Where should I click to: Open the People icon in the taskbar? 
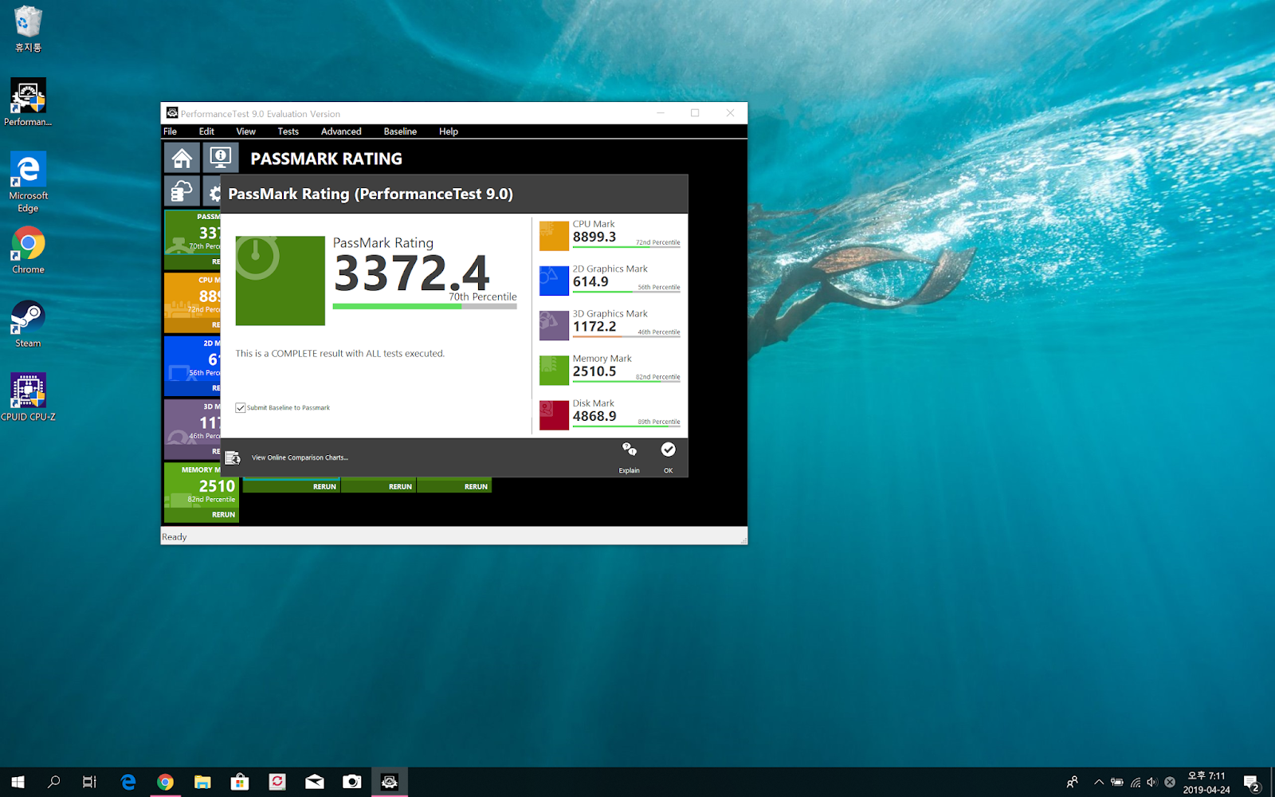point(1073,783)
